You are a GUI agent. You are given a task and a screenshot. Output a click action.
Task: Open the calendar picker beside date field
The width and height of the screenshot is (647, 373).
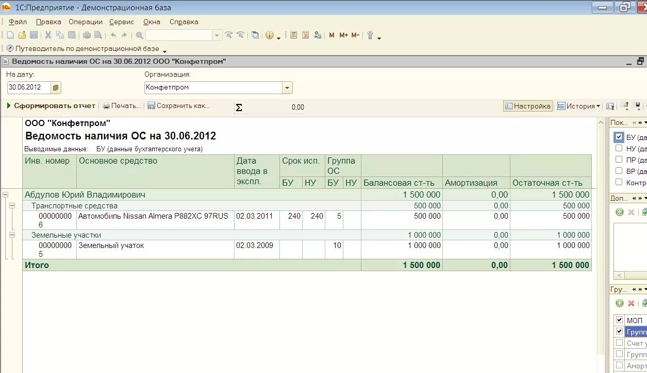click(x=56, y=87)
